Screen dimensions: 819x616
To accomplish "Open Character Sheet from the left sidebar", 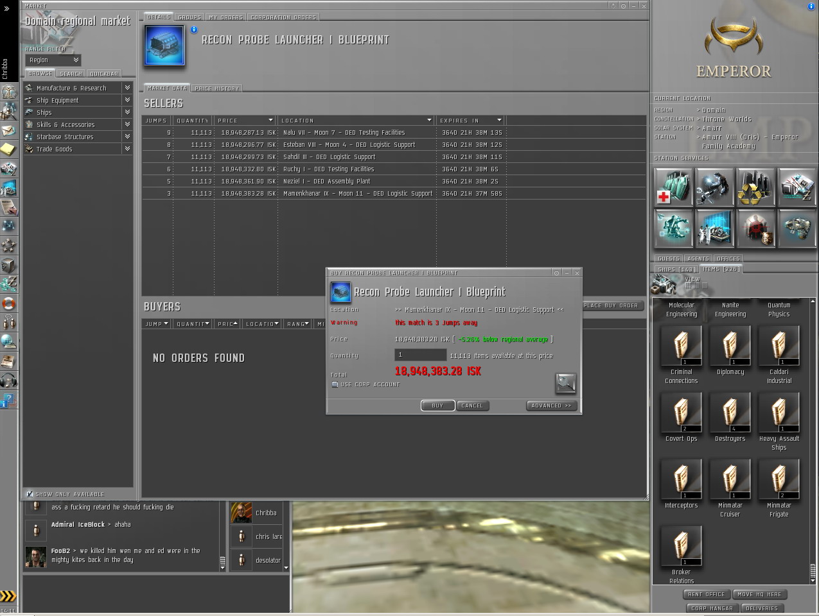I will [9, 92].
